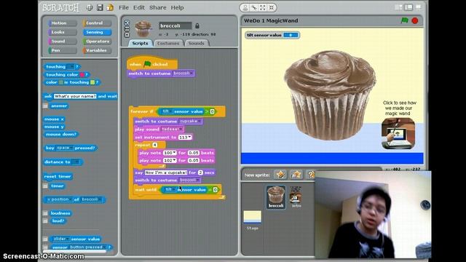Image resolution: width=466 pixels, height=262 pixels.
Task: Toggle the 'loudness' monitor checkbox
Action: coord(45,213)
